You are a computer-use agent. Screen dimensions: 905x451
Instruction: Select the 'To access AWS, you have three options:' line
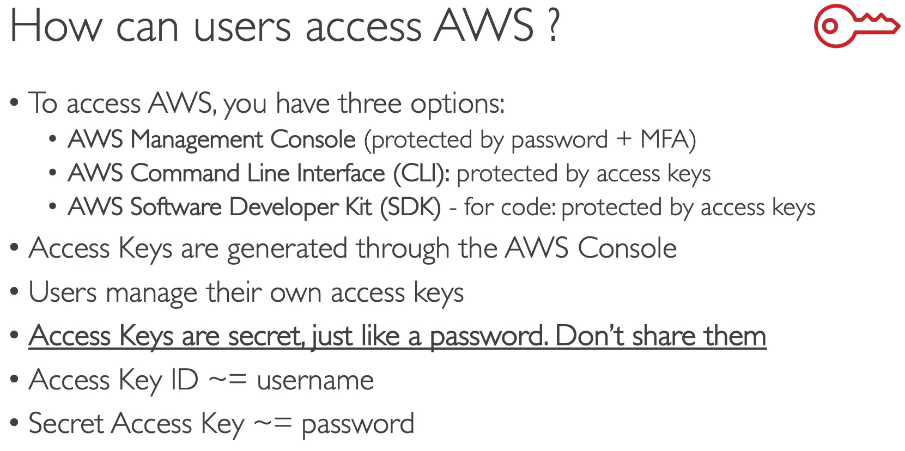pos(266,103)
